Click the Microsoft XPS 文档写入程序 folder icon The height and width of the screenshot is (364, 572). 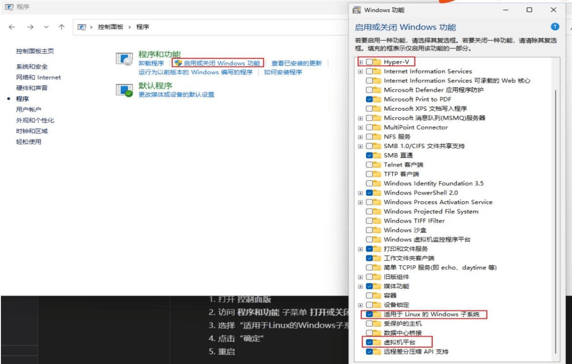point(377,109)
